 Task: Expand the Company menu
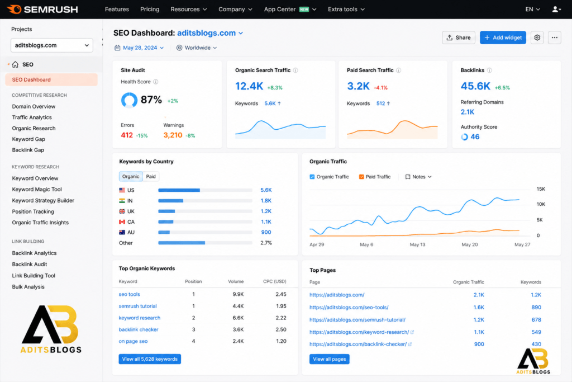coord(235,9)
